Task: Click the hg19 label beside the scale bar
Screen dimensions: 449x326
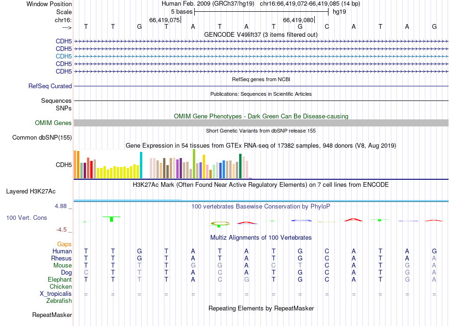Action: (x=339, y=12)
